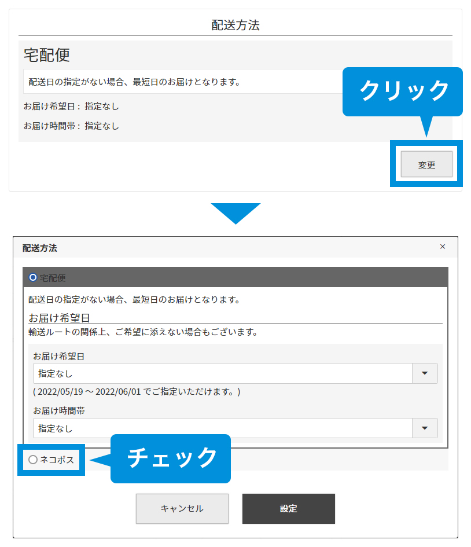Viewport: 471px width, 547px height.
Task: Click the large 宅配便 title in top panel
Action: (47, 55)
